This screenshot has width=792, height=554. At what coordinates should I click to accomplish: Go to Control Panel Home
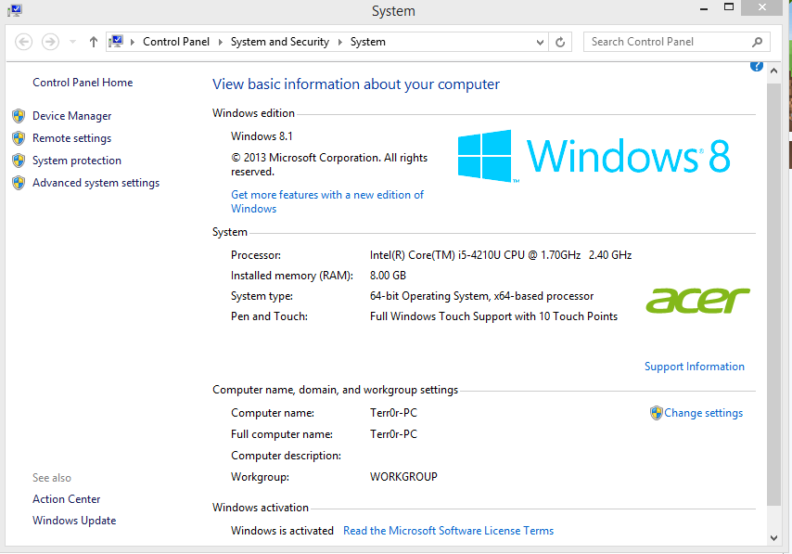[x=83, y=83]
